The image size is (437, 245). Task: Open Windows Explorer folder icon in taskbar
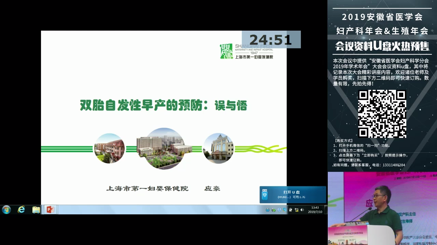point(36,210)
